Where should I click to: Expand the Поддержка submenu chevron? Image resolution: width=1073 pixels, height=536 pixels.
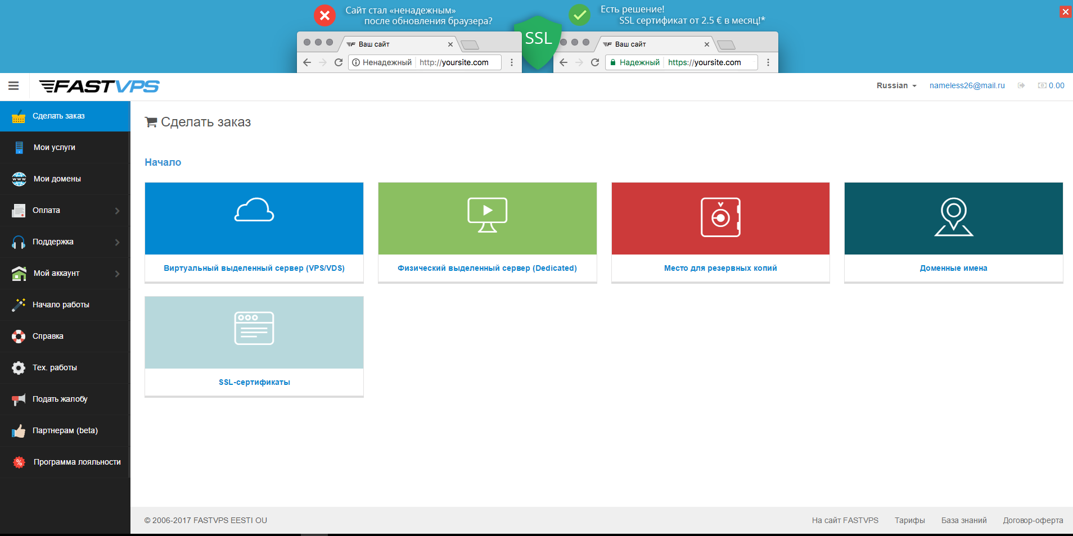(118, 242)
